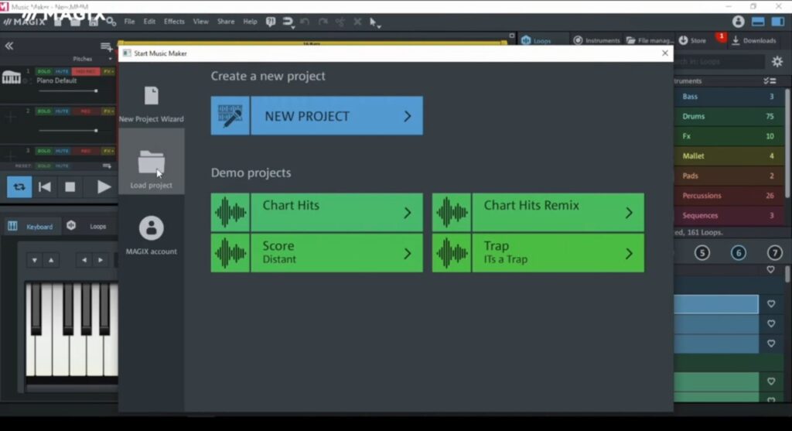Select the Drums instrument category

[x=729, y=116]
